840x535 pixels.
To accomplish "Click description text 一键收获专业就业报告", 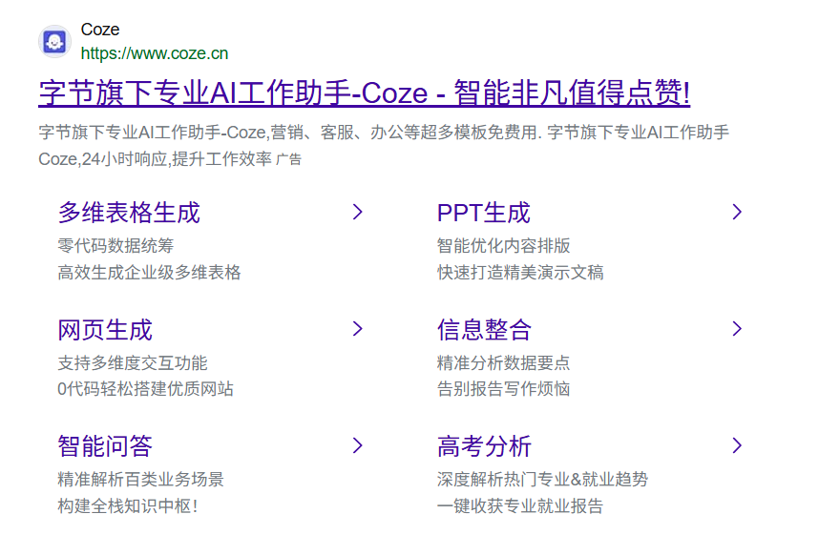I will click(520, 506).
